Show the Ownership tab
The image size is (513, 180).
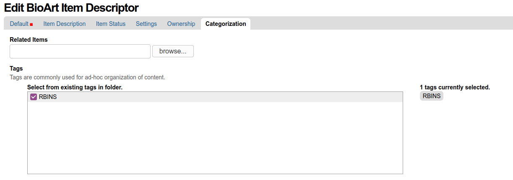coord(181,24)
